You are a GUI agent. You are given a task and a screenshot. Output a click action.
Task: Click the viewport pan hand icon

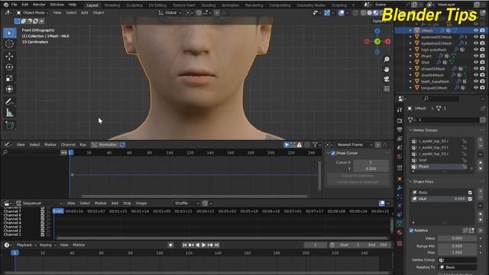click(387, 70)
